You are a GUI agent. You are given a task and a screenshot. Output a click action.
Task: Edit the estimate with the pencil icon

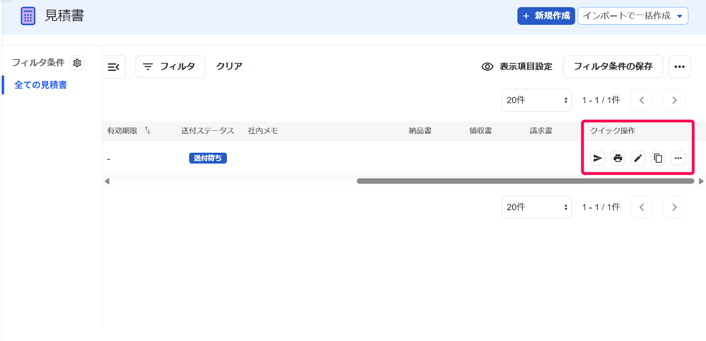click(638, 158)
